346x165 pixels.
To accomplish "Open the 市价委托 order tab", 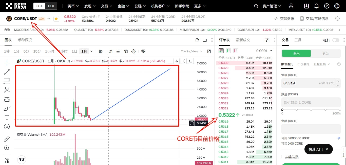I will pyautogui.click(x=303, y=64).
